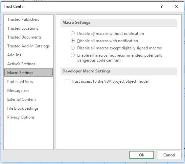The image size is (185, 164).
Task: Confirm changes with the OK button
Action: [x=142, y=155]
